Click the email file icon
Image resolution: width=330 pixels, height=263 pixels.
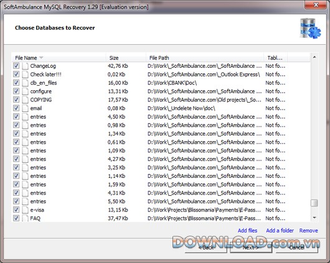pyautogui.click(x=25, y=108)
